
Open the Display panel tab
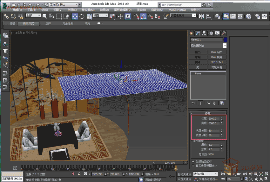pyautogui.click(x=217, y=33)
